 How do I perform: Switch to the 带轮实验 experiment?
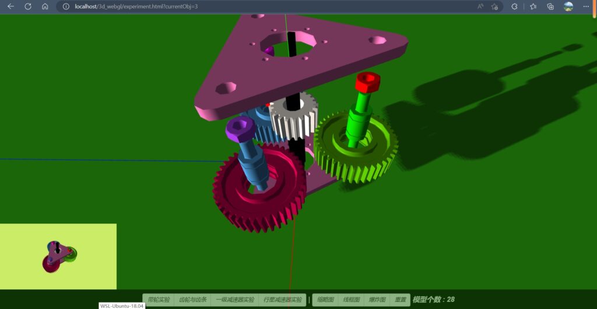(159, 300)
